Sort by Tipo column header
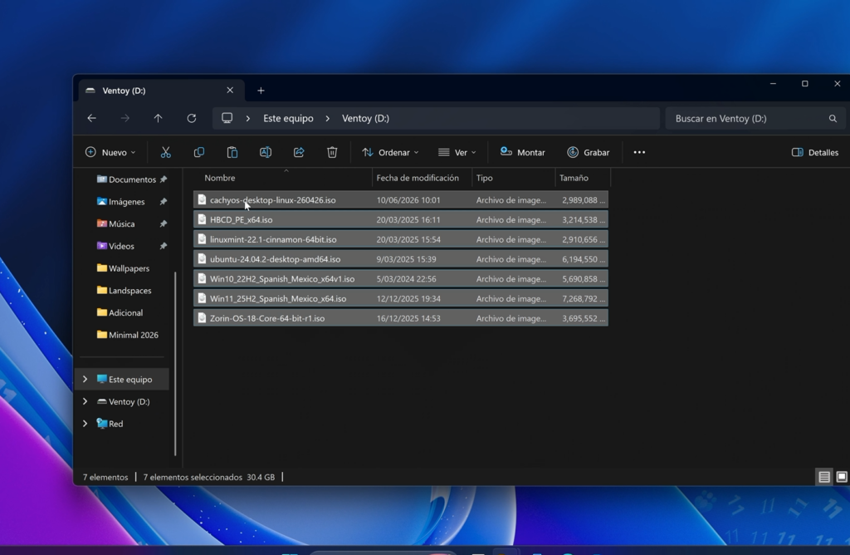Screen dimensions: 850x555 [484, 178]
